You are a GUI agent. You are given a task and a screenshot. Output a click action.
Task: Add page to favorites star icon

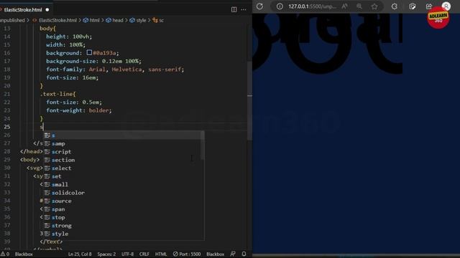click(374, 6)
